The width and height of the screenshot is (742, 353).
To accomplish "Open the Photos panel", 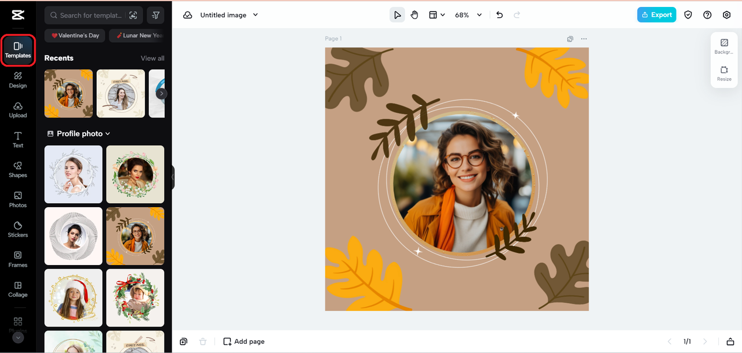I will 18,200.
